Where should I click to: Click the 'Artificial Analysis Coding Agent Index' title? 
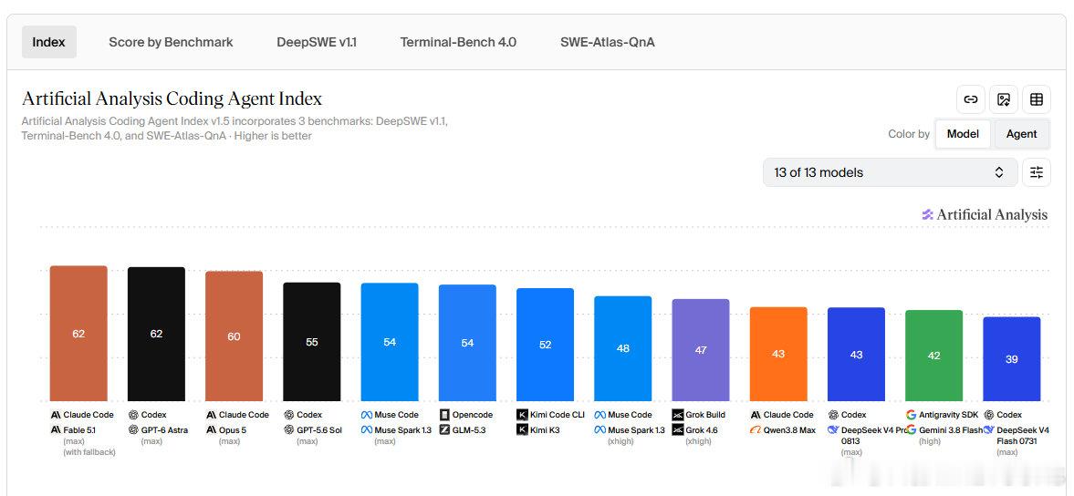172,98
